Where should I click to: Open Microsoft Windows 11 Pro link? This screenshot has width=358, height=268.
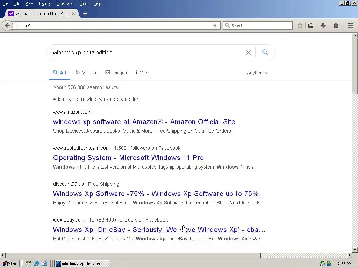pyautogui.click(x=128, y=158)
